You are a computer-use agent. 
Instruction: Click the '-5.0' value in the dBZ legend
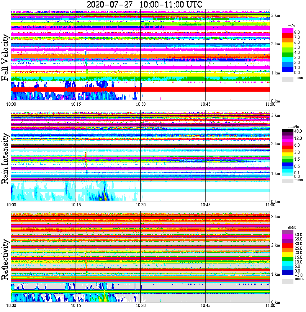pyautogui.click(x=298, y=275)
